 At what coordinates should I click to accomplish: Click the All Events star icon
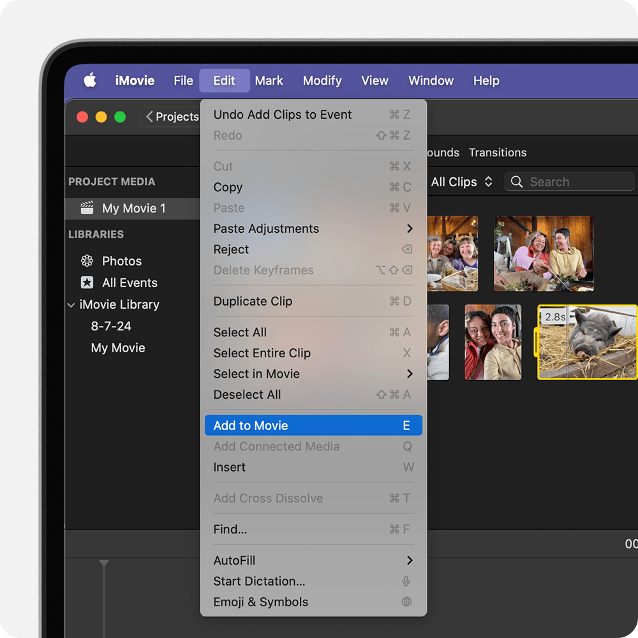(x=86, y=283)
